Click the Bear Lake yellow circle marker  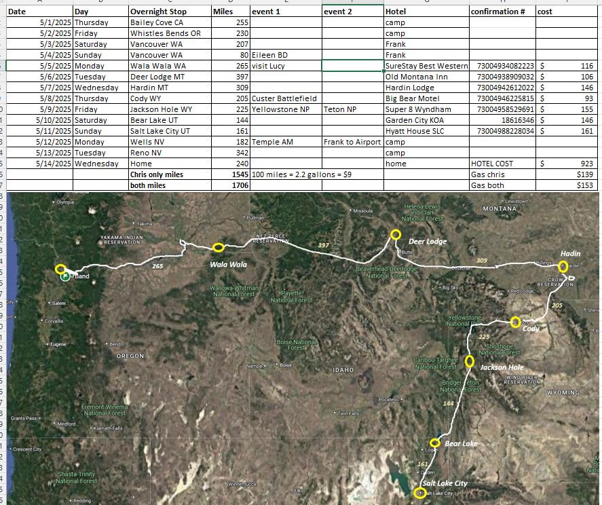click(435, 444)
